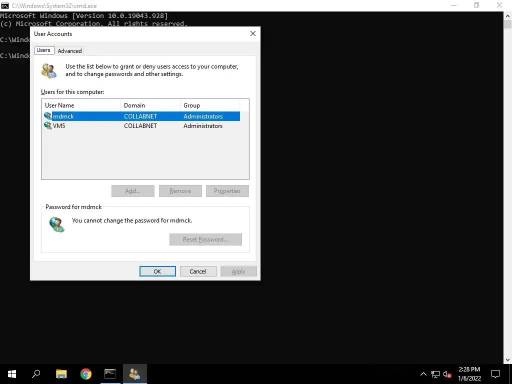The image size is (512, 384).
Task: Click the cmd.exe title bar icon
Action: 5,5
